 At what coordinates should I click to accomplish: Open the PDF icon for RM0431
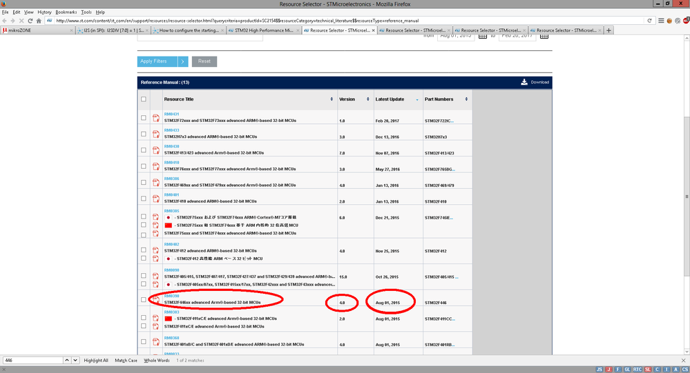(156, 118)
